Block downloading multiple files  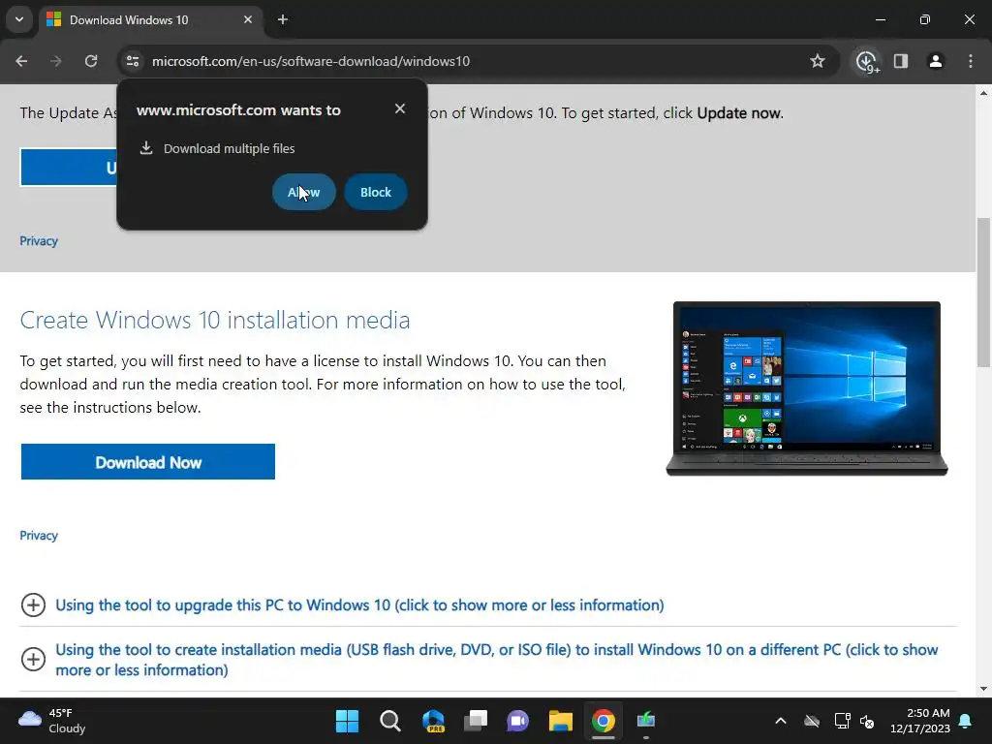pos(376,192)
